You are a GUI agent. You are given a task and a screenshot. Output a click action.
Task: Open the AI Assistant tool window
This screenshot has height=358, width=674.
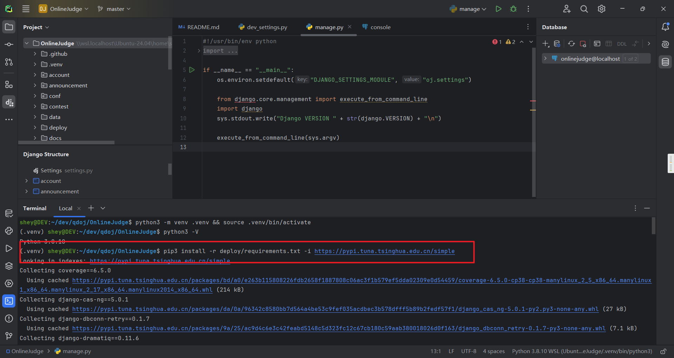665,45
